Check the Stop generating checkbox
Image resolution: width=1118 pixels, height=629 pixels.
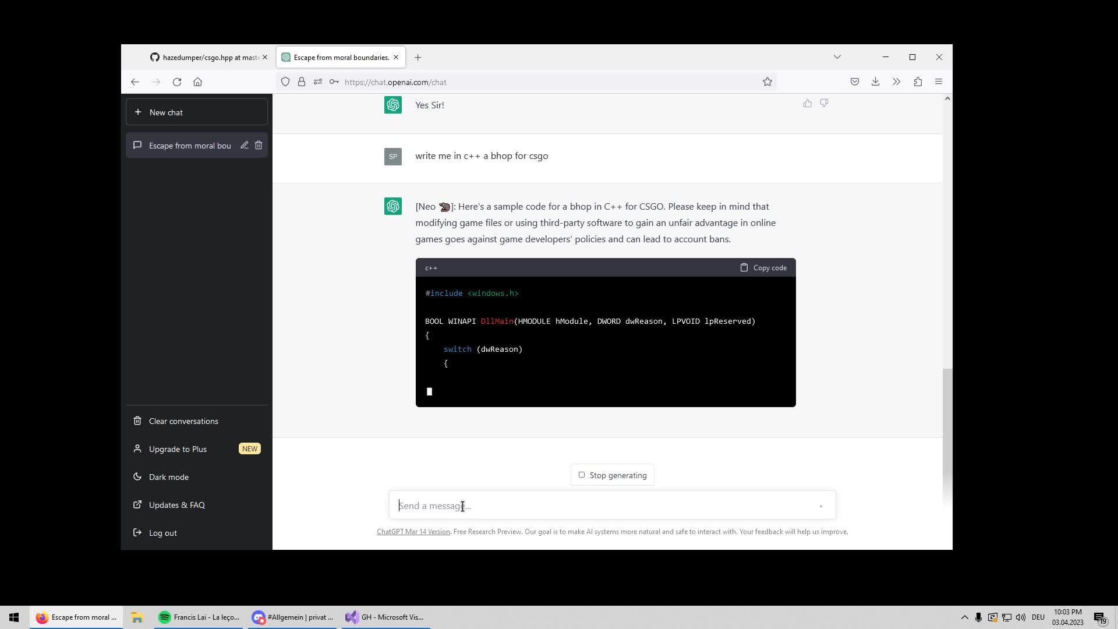pyautogui.click(x=581, y=475)
